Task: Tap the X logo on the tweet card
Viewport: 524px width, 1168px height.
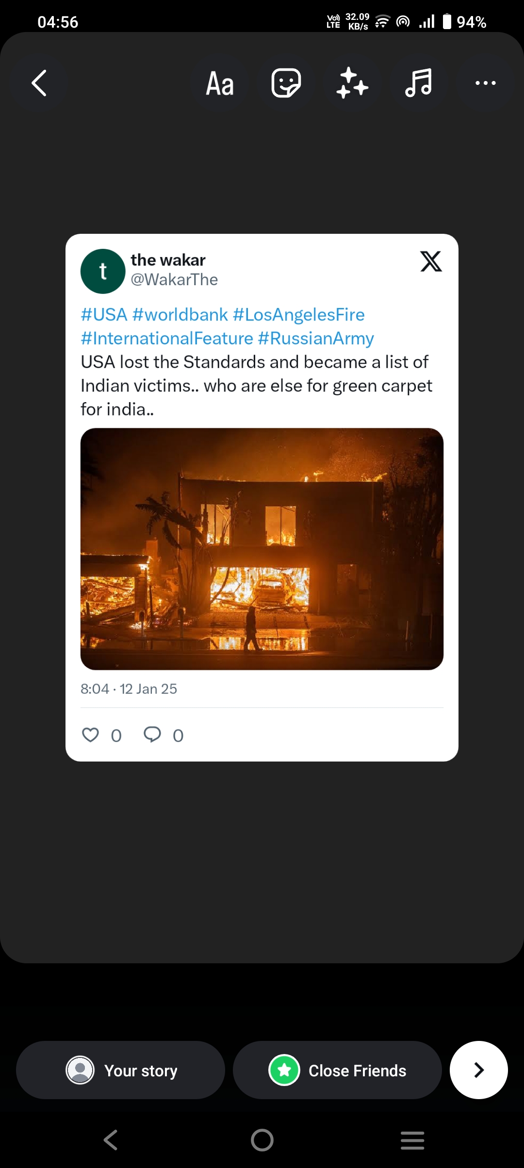Action: [431, 261]
